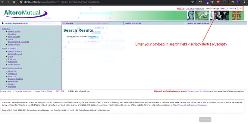Open the Sign In link
248x124 pixels.
click(x=181, y=8)
